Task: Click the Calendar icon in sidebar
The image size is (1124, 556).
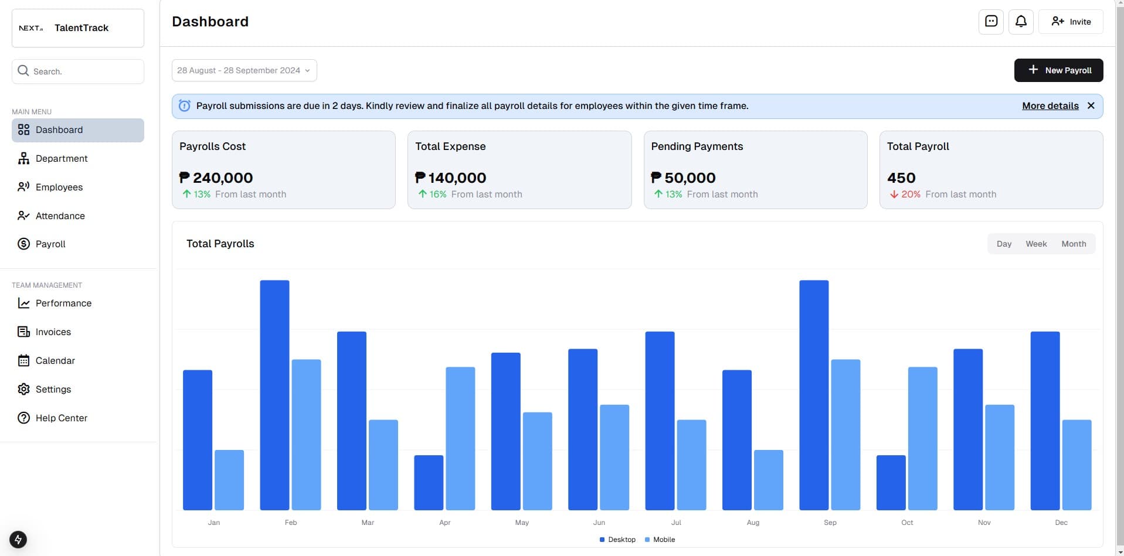Action: (x=23, y=361)
